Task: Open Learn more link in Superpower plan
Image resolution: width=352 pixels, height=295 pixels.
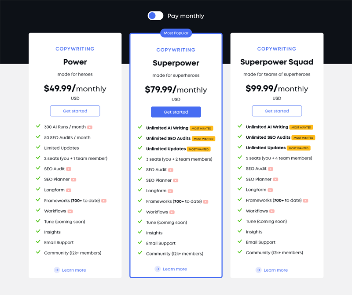Action: (175, 269)
